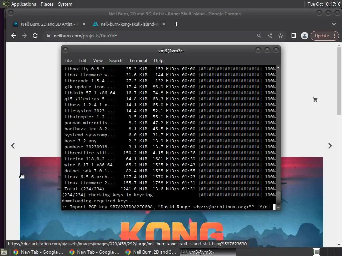This screenshot has width=342, height=256.
Task: Close neil-burn-kong-skull-island tab
Action: pyautogui.click(x=164, y=24)
